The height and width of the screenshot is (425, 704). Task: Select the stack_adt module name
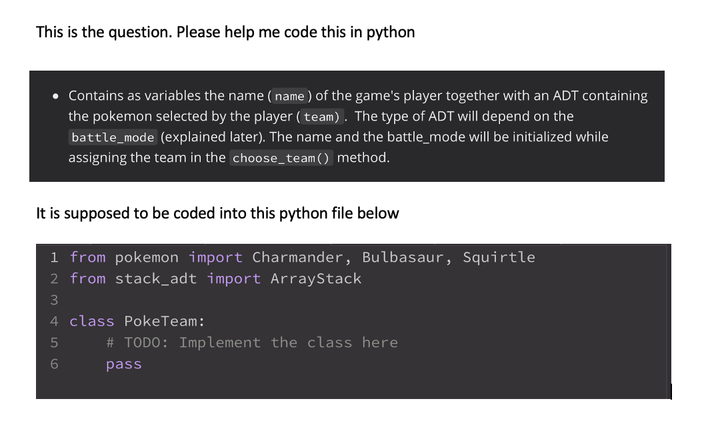(x=156, y=278)
